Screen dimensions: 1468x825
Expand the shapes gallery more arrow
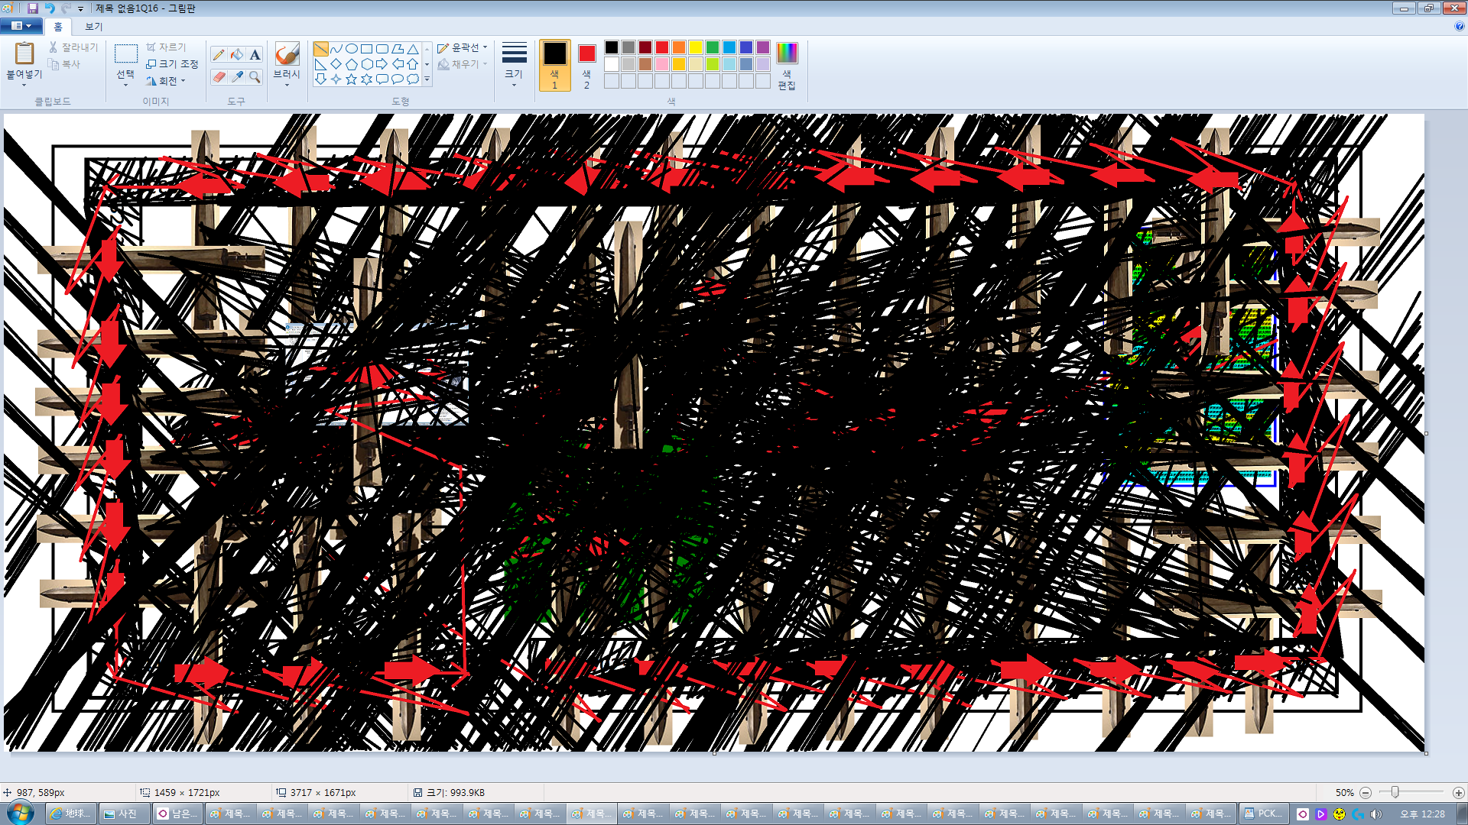(x=427, y=79)
